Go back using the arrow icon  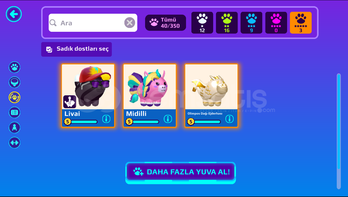pos(14,14)
